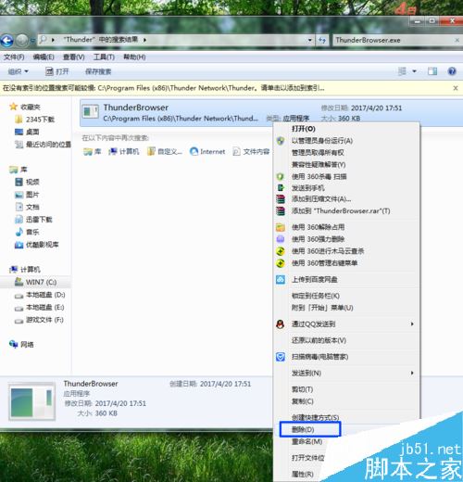The width and height of the screenshot is (463, 482).
Task: Open the 文档 library
Action: (27, 207)
